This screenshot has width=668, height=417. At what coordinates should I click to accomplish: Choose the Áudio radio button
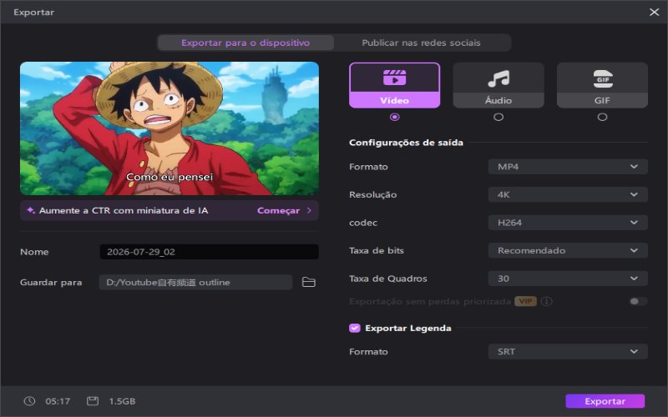(498, 117)
